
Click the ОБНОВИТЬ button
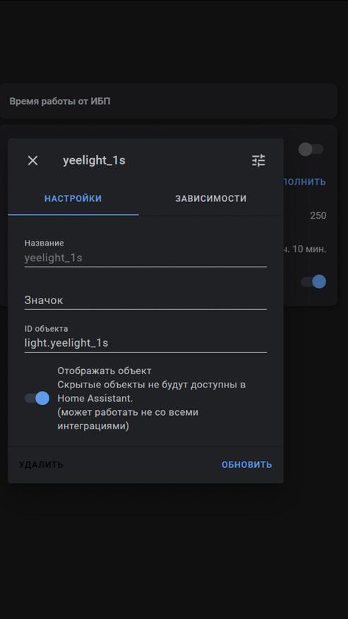click(246, 464)
